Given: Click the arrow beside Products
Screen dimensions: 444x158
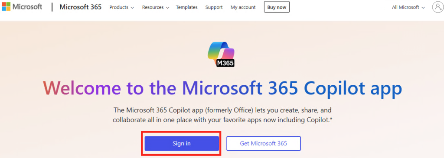Looking at the screenshot, I should [132, 8].
